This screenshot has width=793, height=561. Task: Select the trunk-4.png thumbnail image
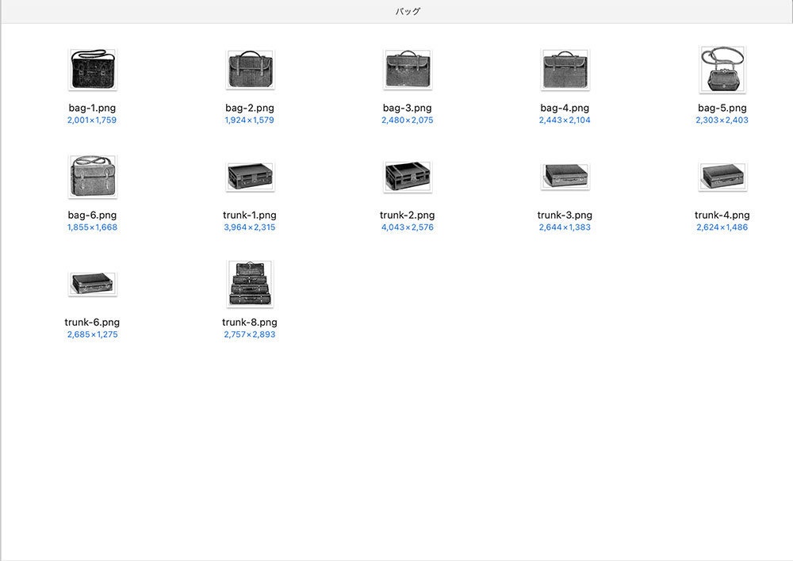[722, 177]
